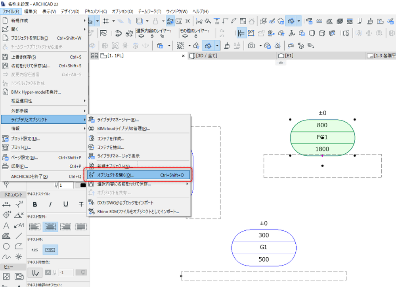Image resolution: width=396 pixels, height=287 pixels.
Task: Toggle underline text style
Action: 66,204
